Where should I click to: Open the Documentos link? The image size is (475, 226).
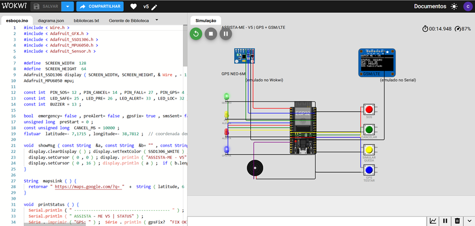click(430, 6)
